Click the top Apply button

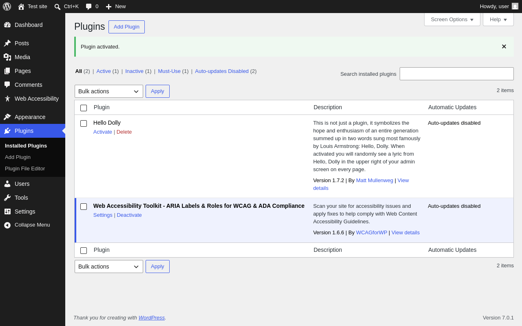coord(157,91)
